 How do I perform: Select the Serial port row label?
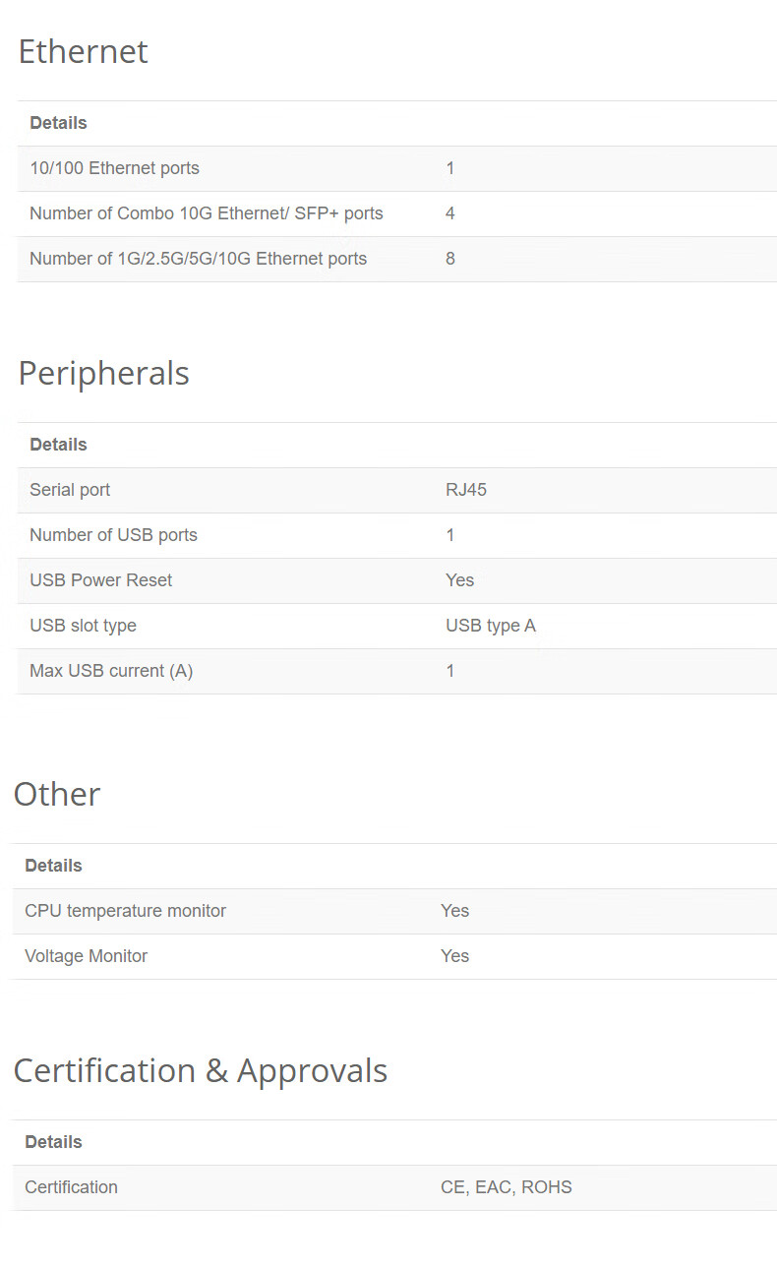[x=70, y=490]
